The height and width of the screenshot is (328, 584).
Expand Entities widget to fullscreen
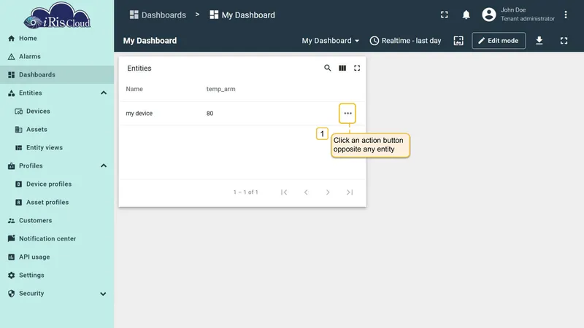point(357,68)
